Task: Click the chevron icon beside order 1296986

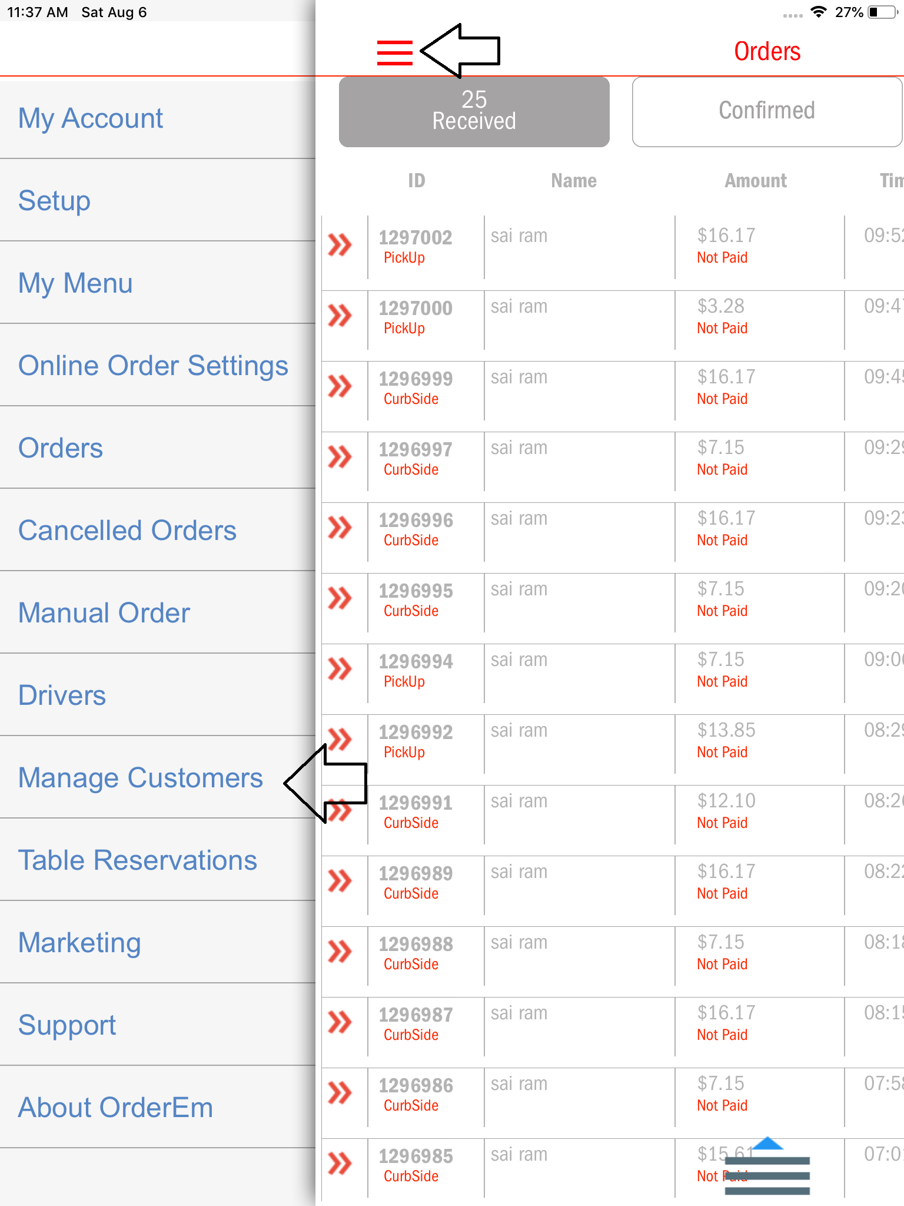Action: (340, 1093)
